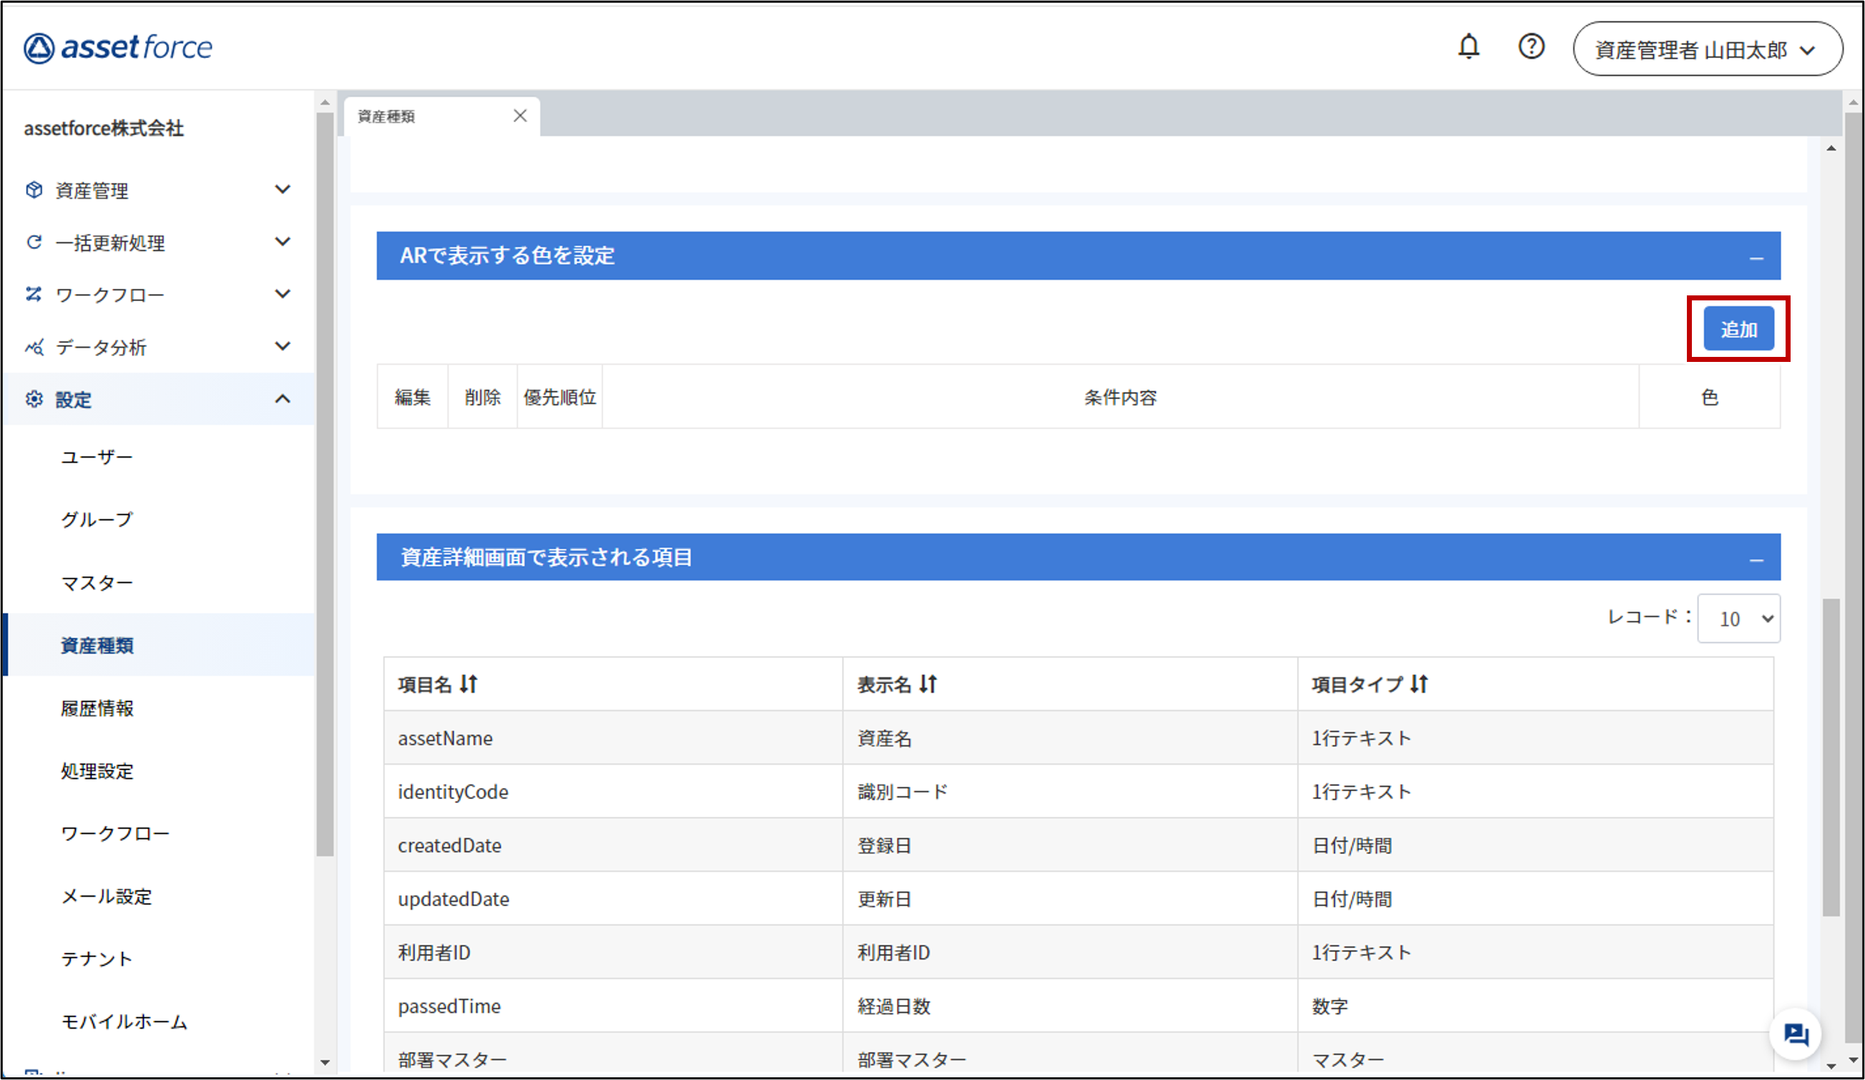Click the 優先順位 column header
Screen dimensions: 1865x1080
click(559, 397)
